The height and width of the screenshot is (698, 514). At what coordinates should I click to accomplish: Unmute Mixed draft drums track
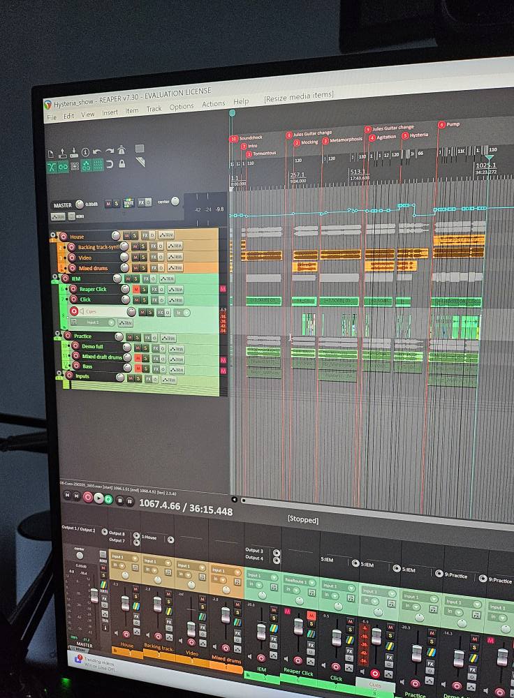pos(138,358)
